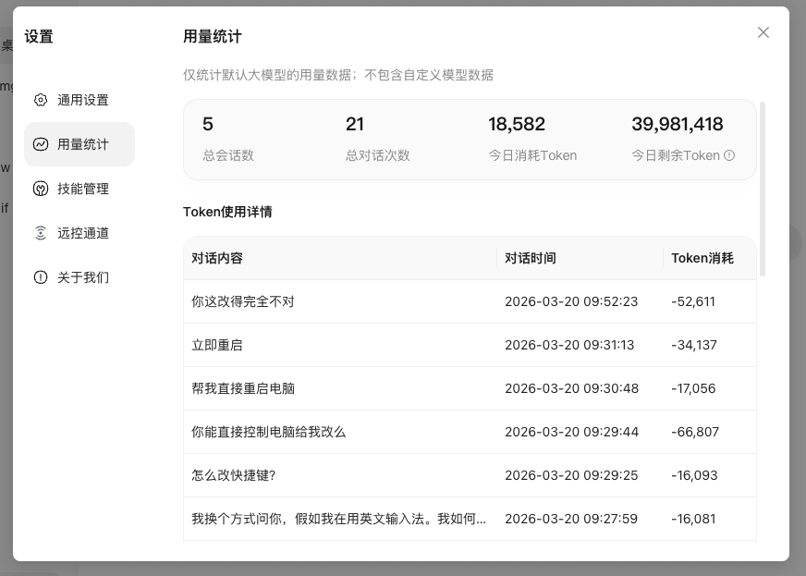
Task: Close the settings dialog with X
Action: tap(763, 32)
